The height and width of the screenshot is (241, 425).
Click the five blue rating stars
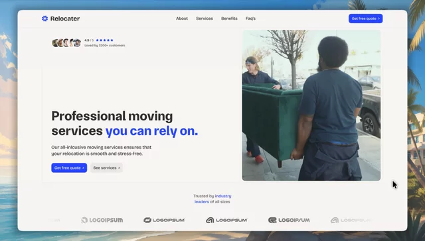pyautogui.click(x=105, y=40)
